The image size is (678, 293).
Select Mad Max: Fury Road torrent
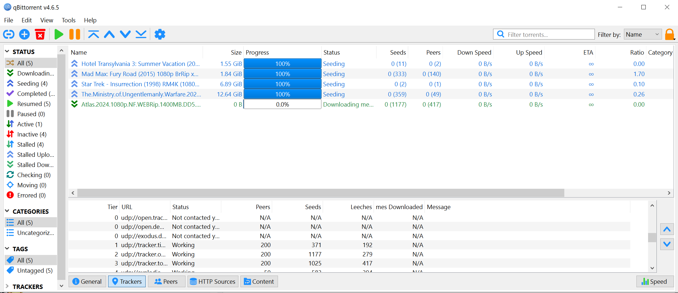pos(371,74)
